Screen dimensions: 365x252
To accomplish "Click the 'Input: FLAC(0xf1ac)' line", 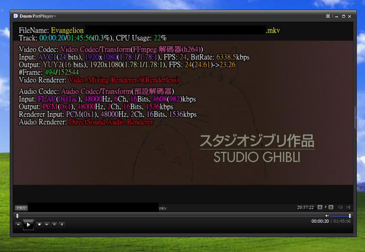I will click(x=107, y=99).
